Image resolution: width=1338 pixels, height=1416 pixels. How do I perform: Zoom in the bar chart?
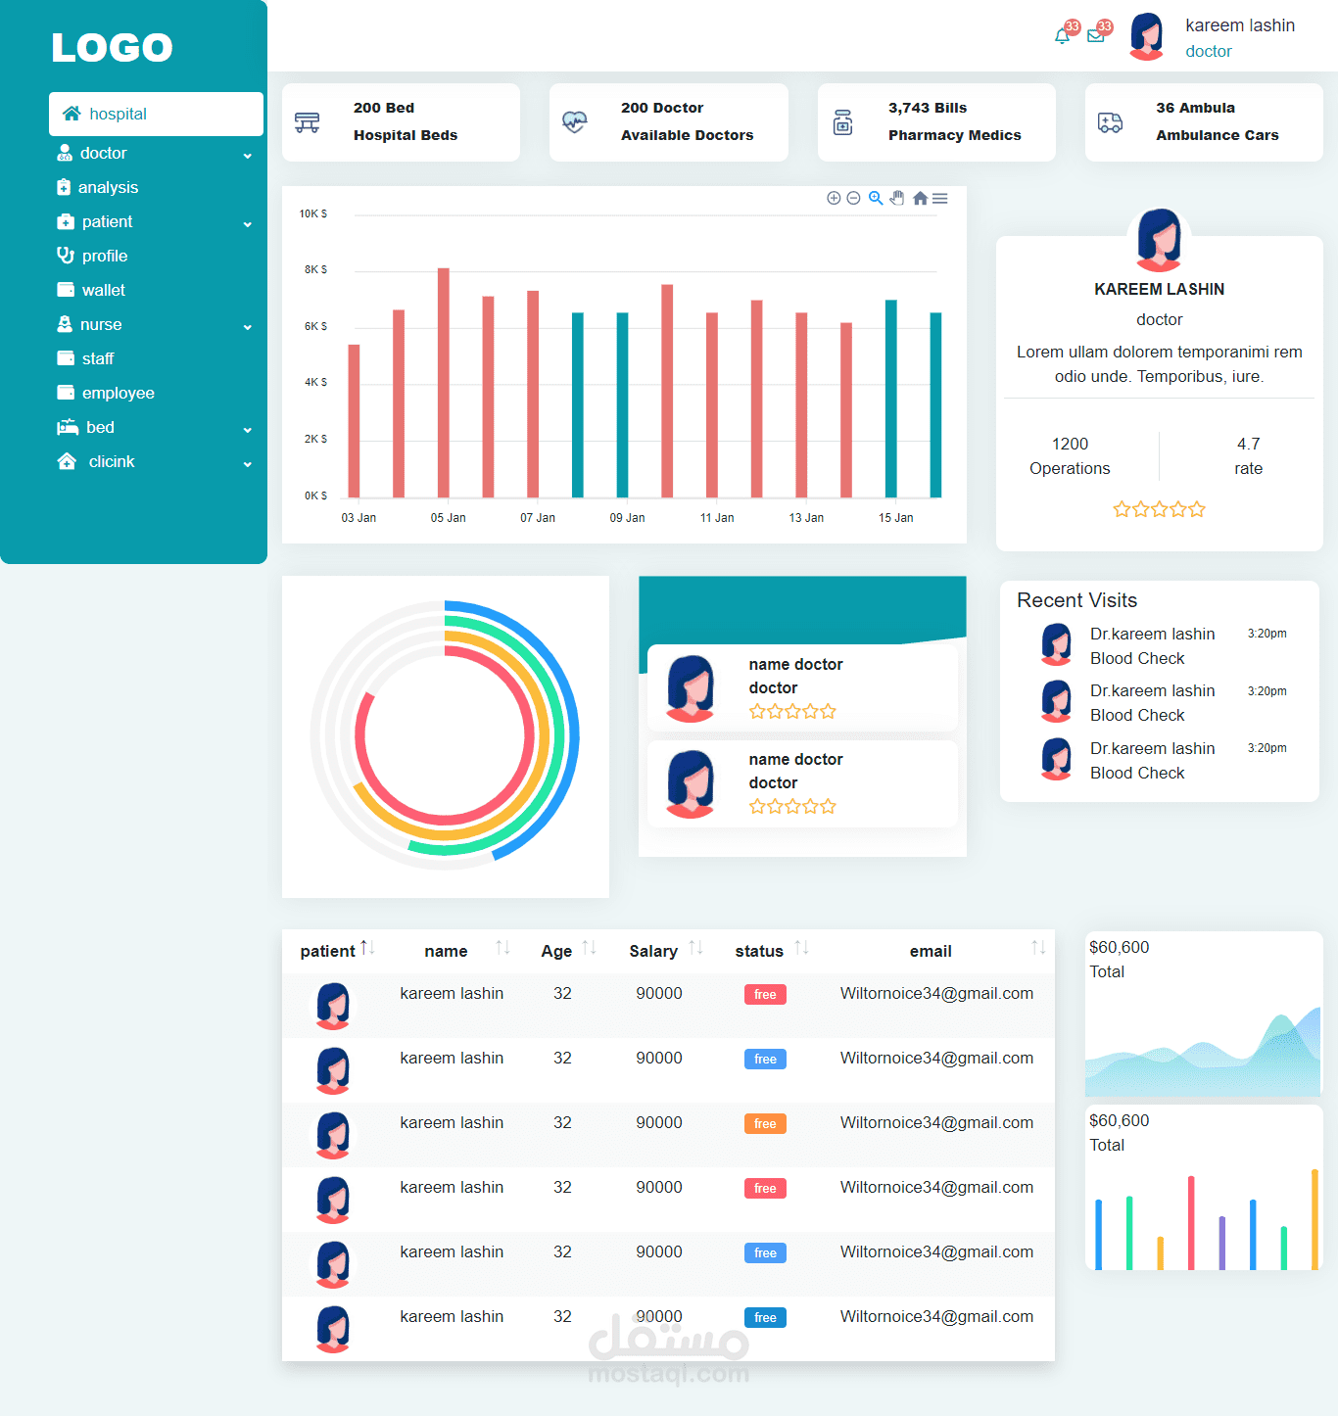(834, 198)
